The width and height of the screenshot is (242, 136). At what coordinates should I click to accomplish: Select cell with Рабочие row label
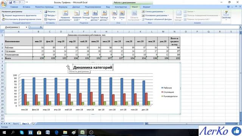tap(19, 48)
